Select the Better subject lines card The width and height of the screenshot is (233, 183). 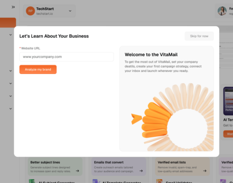(x=55, y=166)
